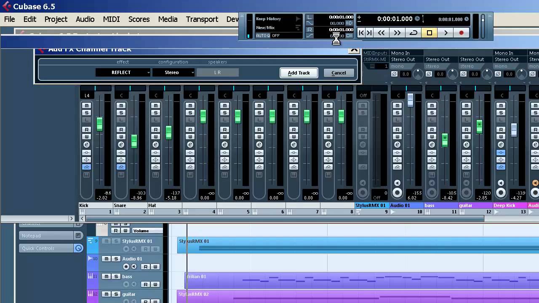This screenshot has height=303, width=539.
Task: Record enable the Audio 01 track
Action: (x=125, y=267)
